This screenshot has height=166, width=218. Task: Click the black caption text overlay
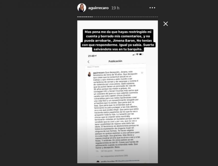pos(118,41)
